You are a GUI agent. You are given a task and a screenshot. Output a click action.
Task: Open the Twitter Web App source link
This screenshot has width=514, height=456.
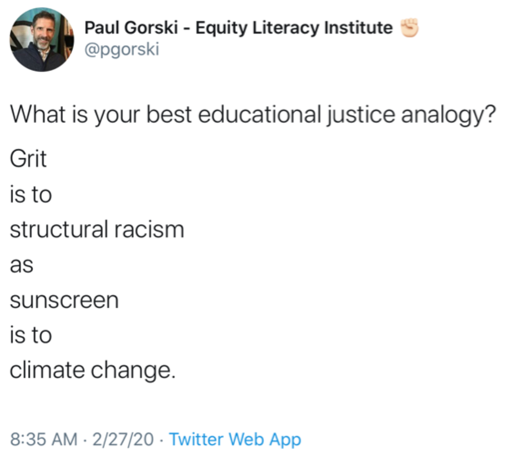coord(235,439)
